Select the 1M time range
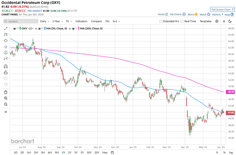This screenshot has width=236, height=155. (29, 152)
